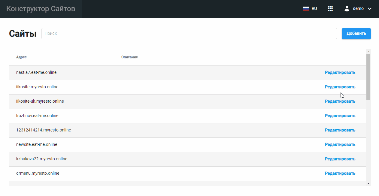
Task: Click the Адрес column header
Action: [21, 57]
